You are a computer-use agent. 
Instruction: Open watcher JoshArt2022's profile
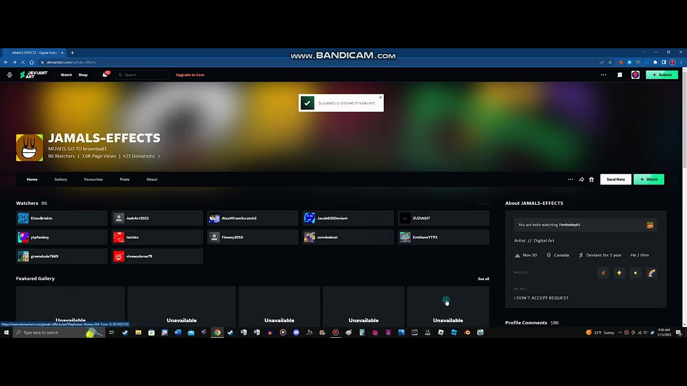157,218
